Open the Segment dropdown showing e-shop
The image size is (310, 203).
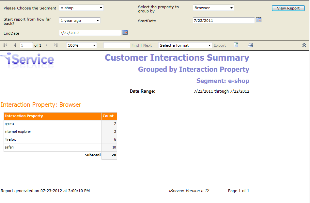point(81,8)
